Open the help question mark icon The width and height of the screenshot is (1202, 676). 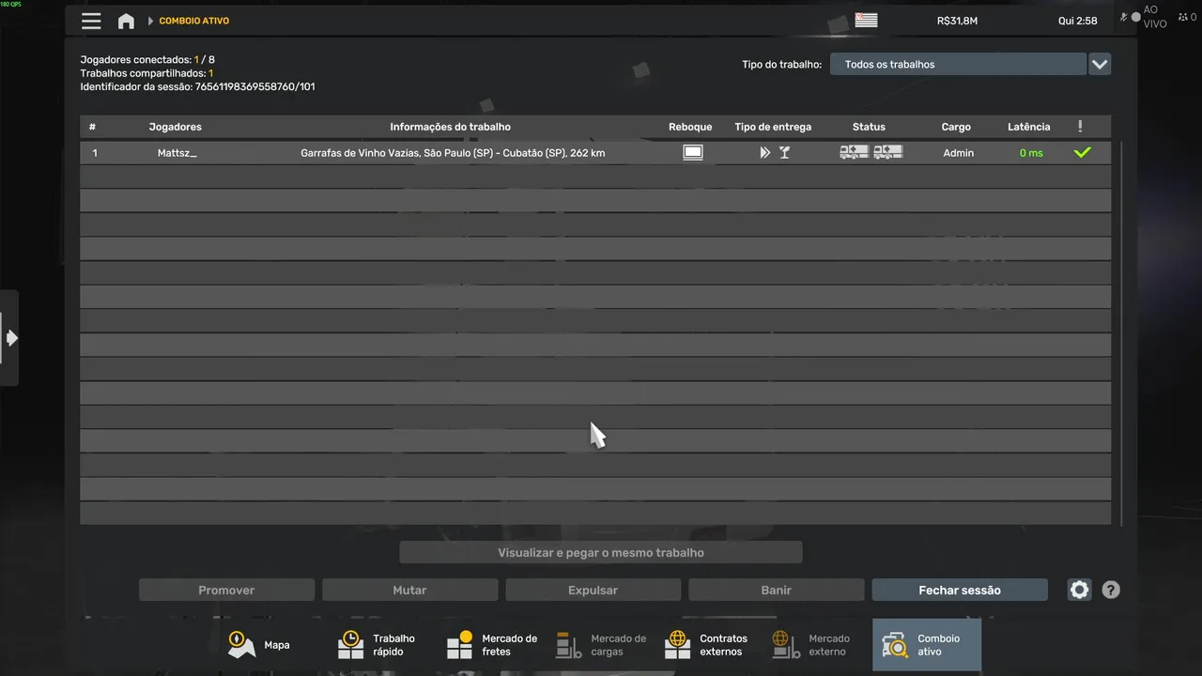[x=1111, y=590]
